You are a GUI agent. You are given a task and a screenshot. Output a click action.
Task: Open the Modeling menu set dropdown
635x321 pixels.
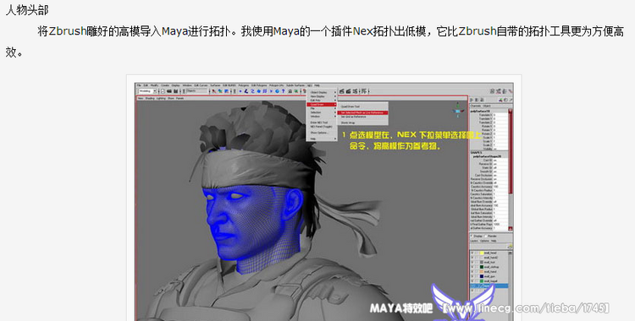click(147, 91)
